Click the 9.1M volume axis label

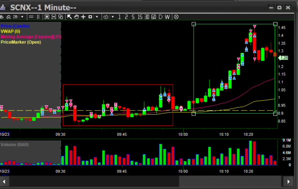(x=287, y=140)
